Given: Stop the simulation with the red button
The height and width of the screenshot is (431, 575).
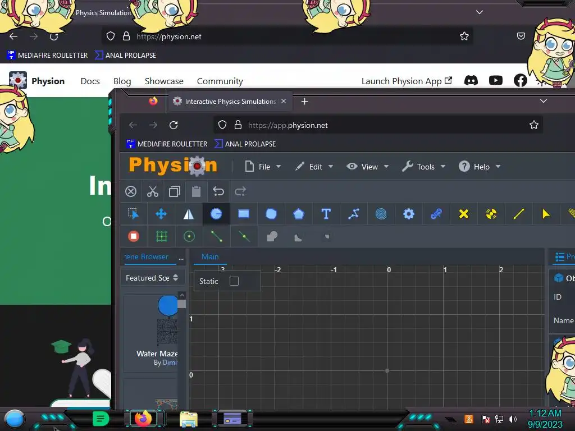Looking at the screenshot, I should [134, 236].
